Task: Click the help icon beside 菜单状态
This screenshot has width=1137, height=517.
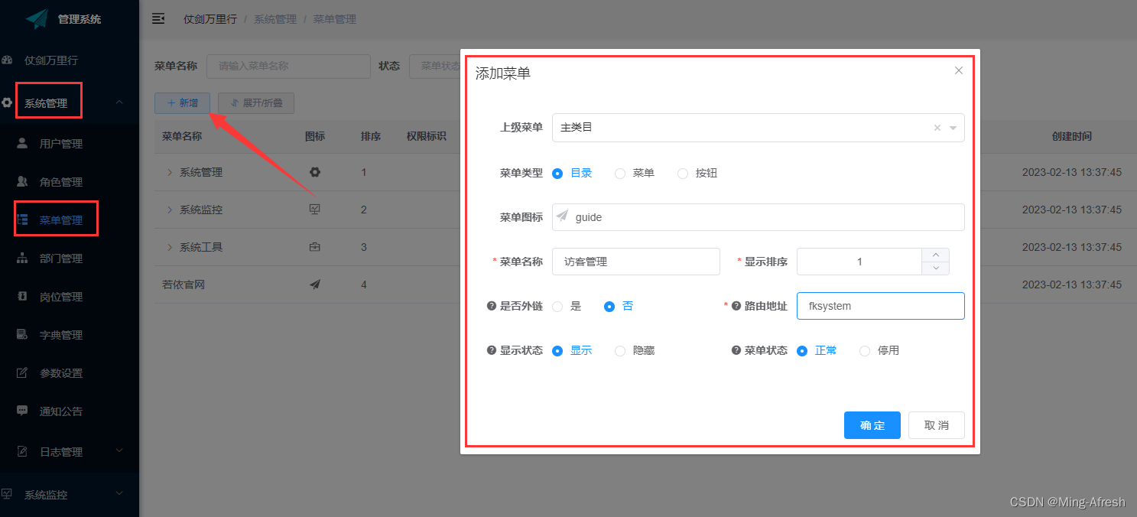Action: click(x=736, y=350)
